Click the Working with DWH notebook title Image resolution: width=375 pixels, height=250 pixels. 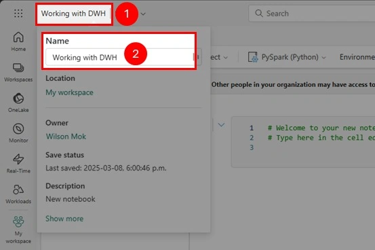click(x=73, y=14)
